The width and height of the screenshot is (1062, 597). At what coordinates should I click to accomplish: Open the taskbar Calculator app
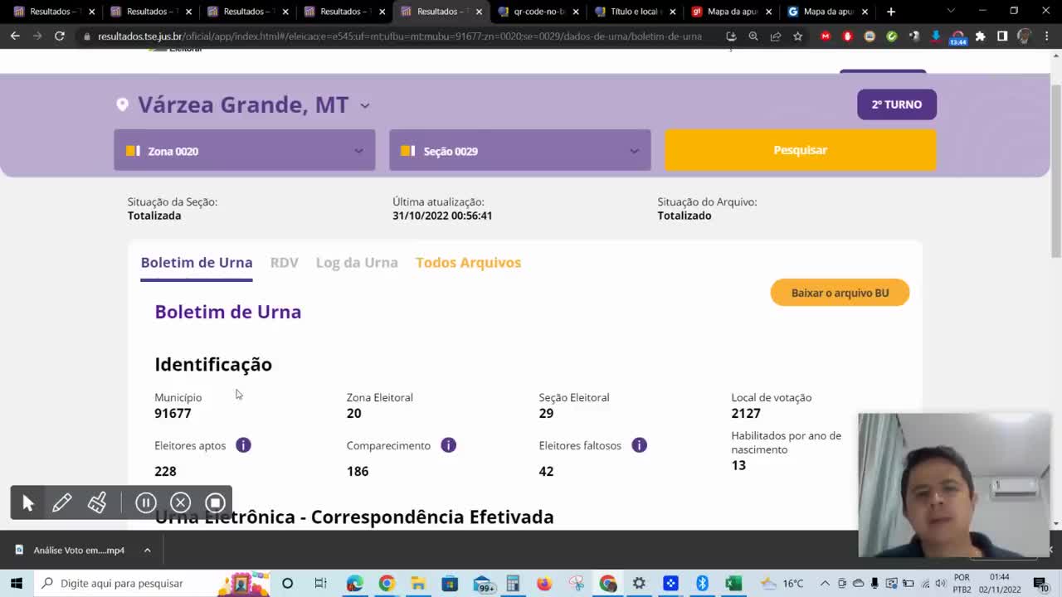click(513, 583)
